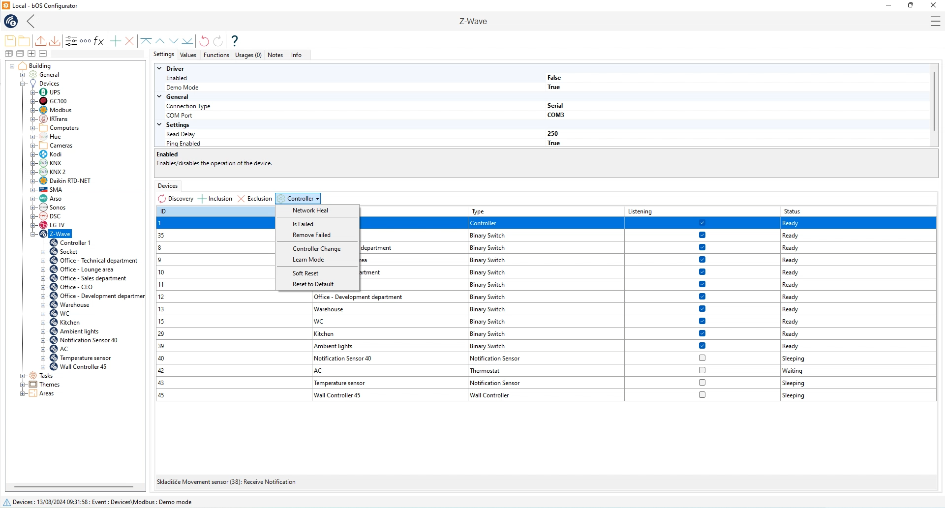Toggle Listening checkbox for Temperature sensor row

702,383
